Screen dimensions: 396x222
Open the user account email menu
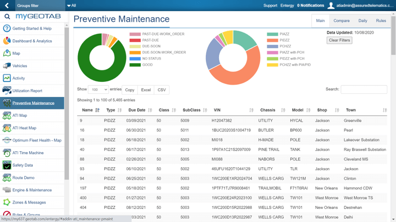[365, 5]
